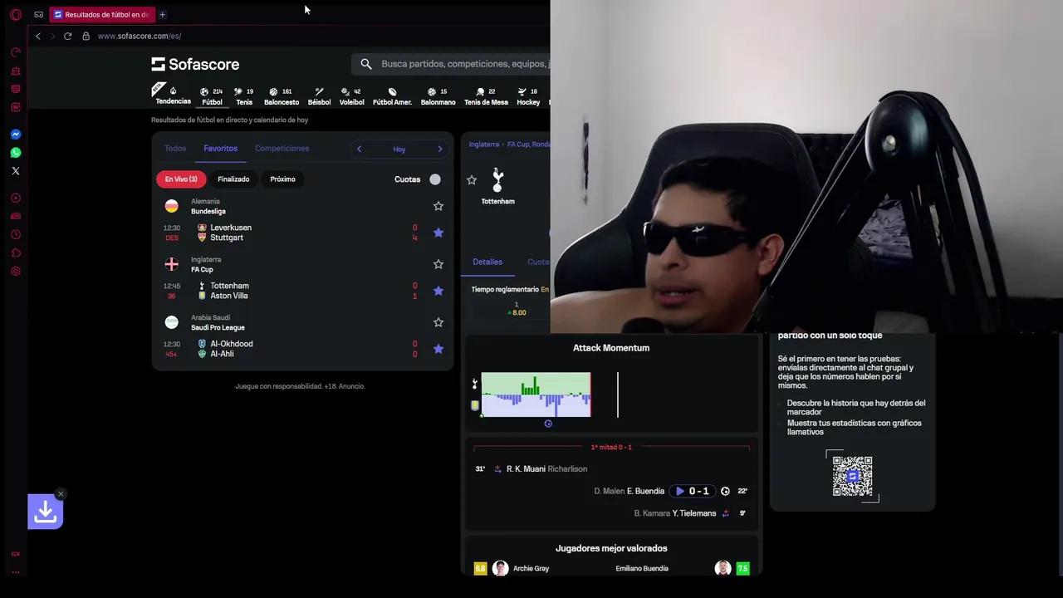This screenshot has height=598, width=1063.
Task: Open sidebar settings gear icon
Action: pos(15,272)
